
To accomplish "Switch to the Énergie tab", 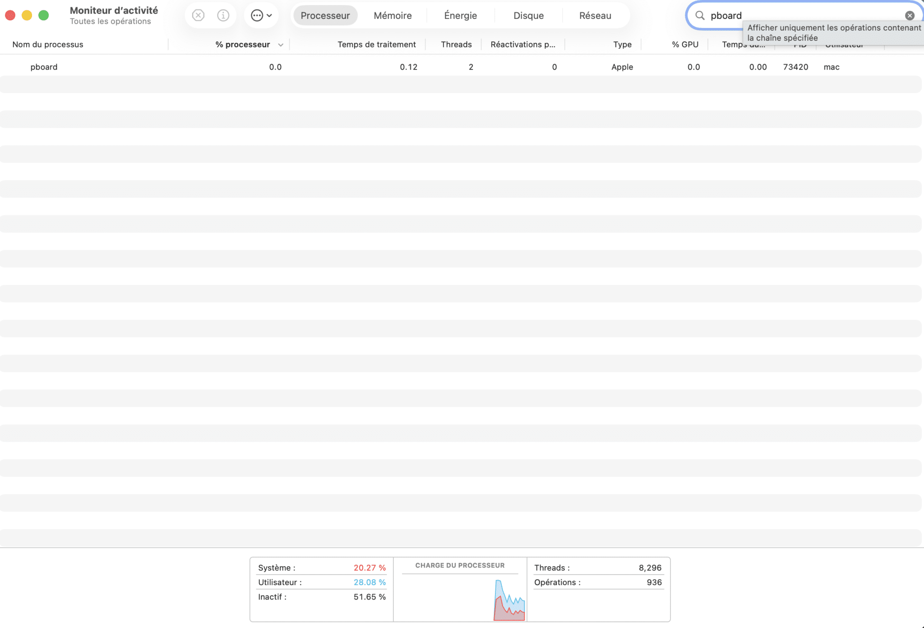I will [460, 15].
